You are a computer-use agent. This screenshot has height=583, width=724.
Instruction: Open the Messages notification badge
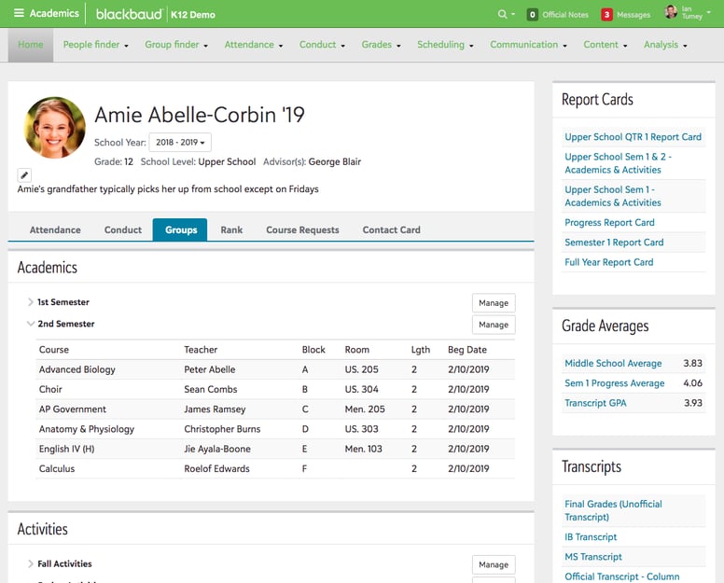pyautogui.click(x=606, y=15)
